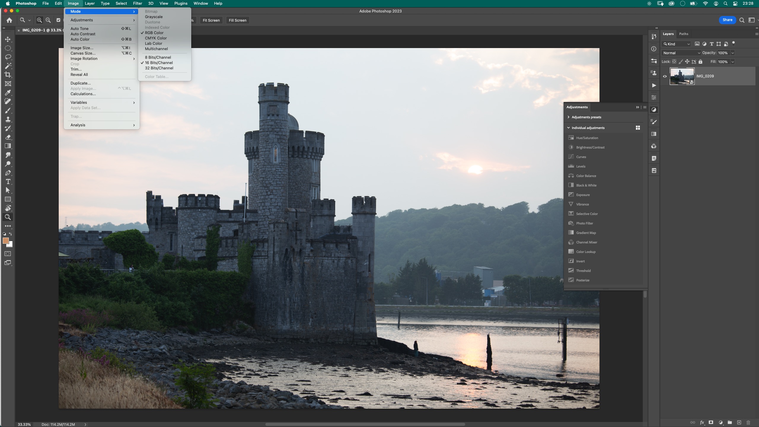The width and height of the screenshot is (759, 427).
Task: Select the Crop tool
Action: pyautogui.click(x=8, y=75)
